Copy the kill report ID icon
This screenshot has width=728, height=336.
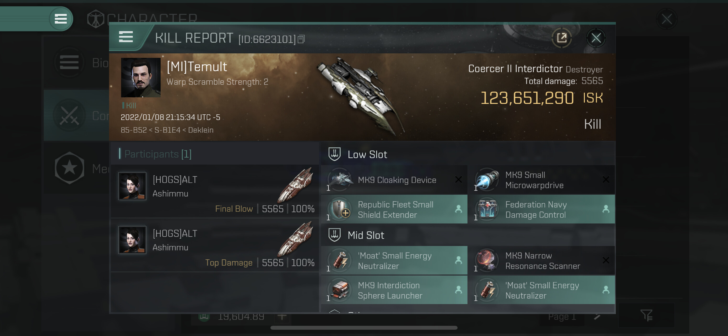(x=301, y=39)
